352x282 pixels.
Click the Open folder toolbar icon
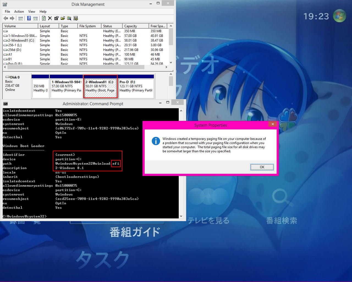pos(63,18)
